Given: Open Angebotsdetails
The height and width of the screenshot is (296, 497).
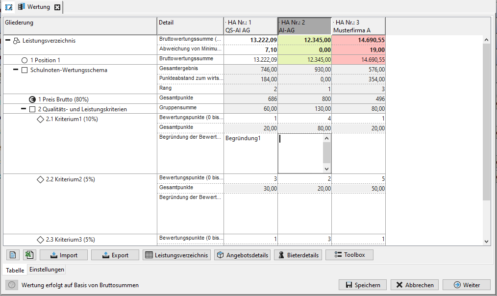Looking at the screenshot, I should tap(243, 255).
